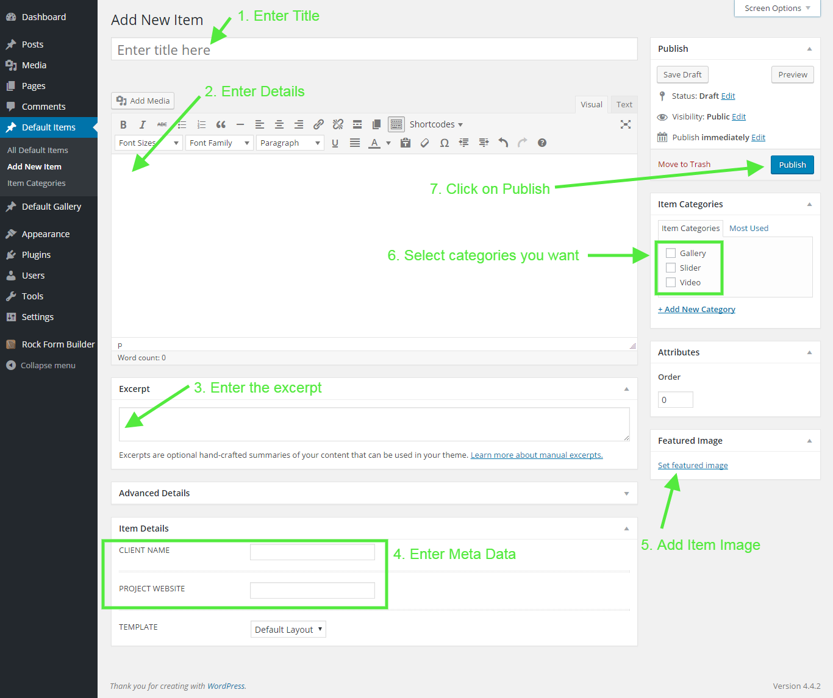Tick the Slider category checkbox
Image resolution: width=833 pixels, height=698 pixels.
coord(671,268)
